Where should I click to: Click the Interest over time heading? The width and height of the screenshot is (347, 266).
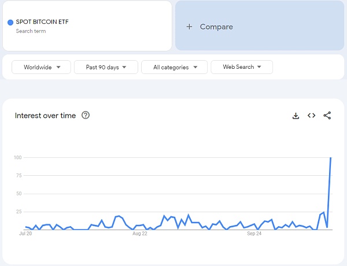45,116
